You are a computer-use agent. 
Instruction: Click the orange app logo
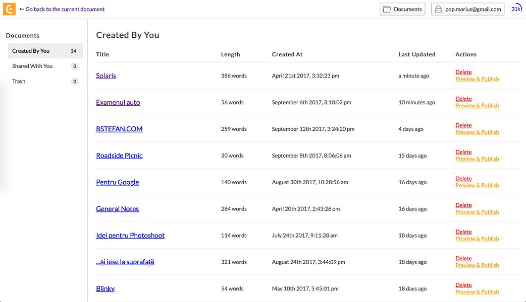[9, 9]
